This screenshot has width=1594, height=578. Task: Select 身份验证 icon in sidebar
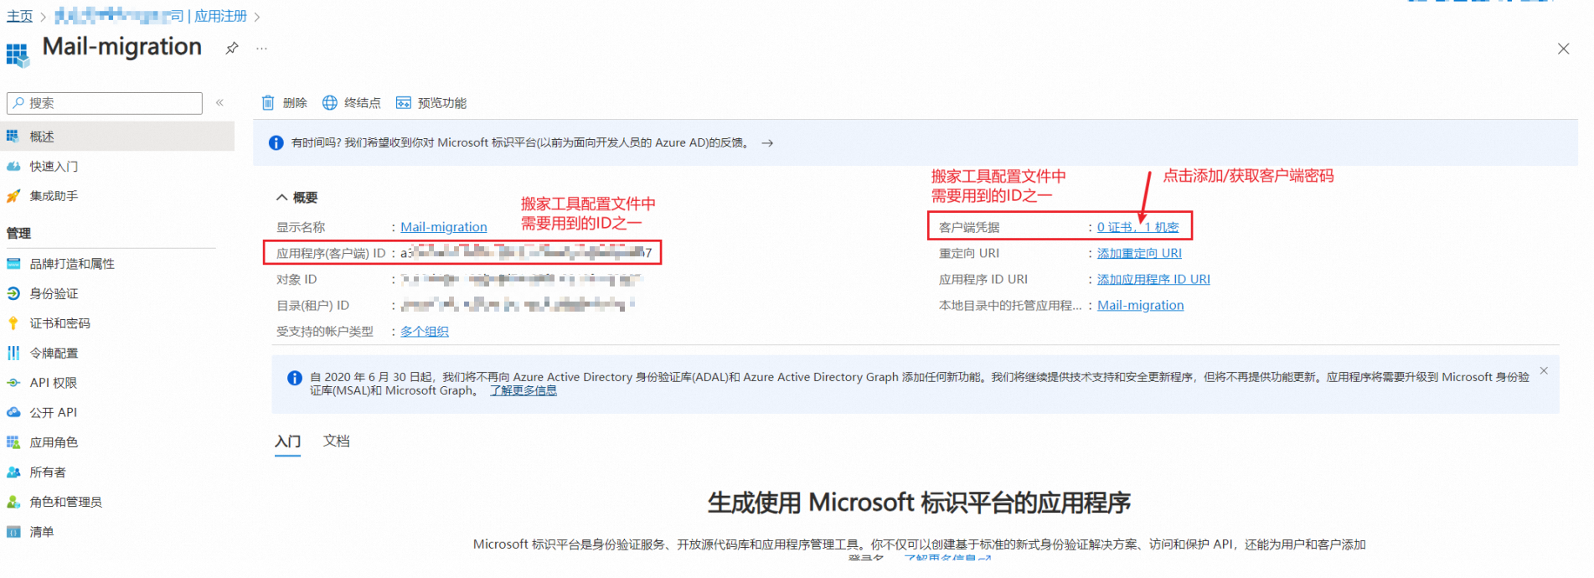coord(13,294)
